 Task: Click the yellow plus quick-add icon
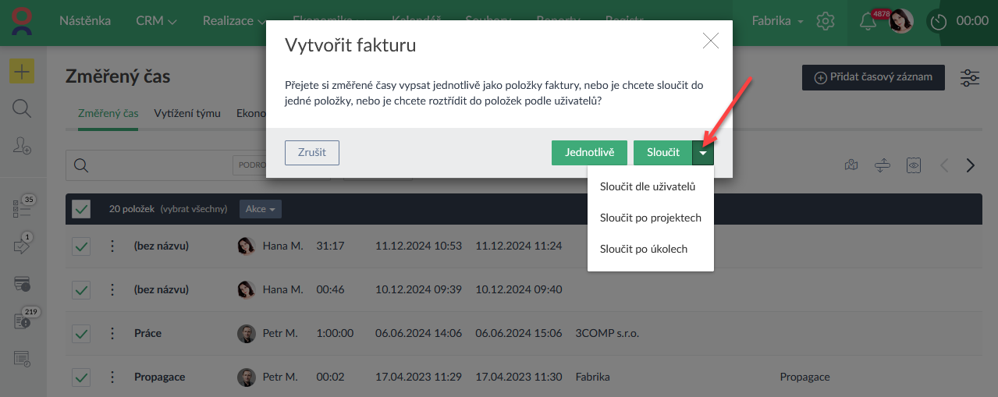pos(22,72)
